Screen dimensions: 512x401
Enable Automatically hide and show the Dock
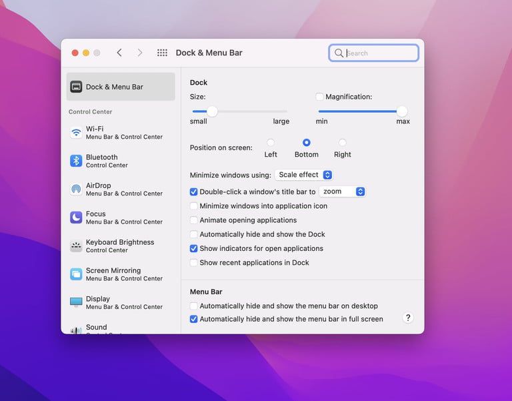click(x=194, y=234)
